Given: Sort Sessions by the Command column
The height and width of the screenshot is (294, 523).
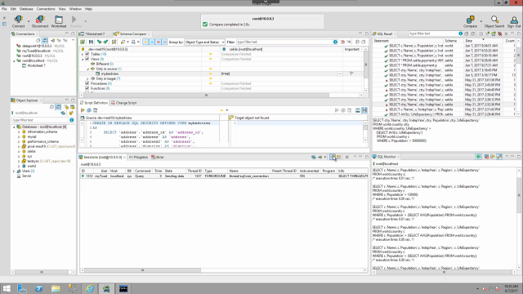Looking at the screenshot, I should point(143,171).
